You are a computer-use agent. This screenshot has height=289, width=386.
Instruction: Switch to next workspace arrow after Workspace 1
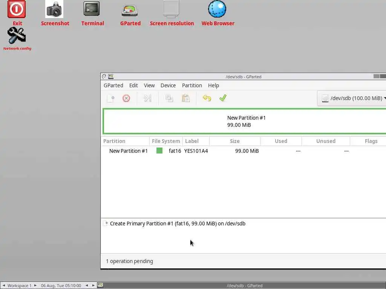(x=35, y=285)
